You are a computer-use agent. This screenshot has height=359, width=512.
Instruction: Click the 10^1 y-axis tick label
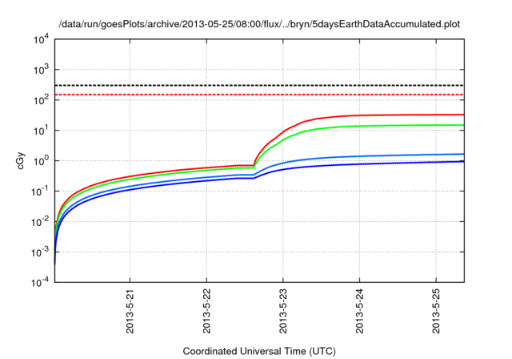41,130
